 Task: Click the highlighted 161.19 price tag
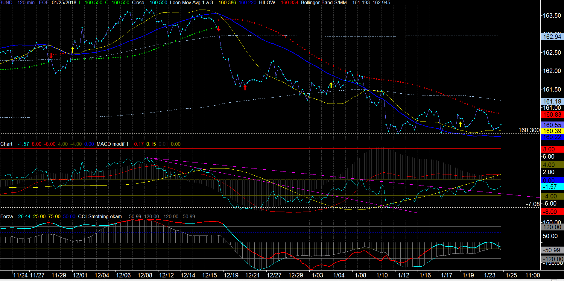coord(552,101)
